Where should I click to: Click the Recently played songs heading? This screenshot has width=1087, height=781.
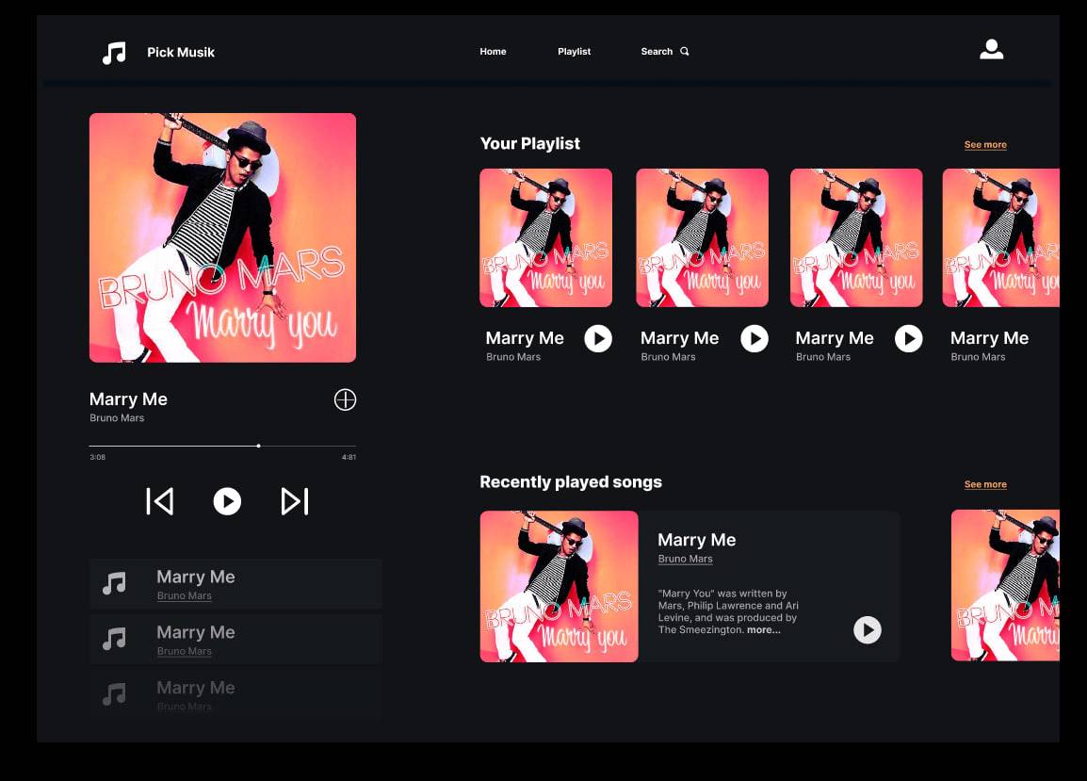[571, 482]
